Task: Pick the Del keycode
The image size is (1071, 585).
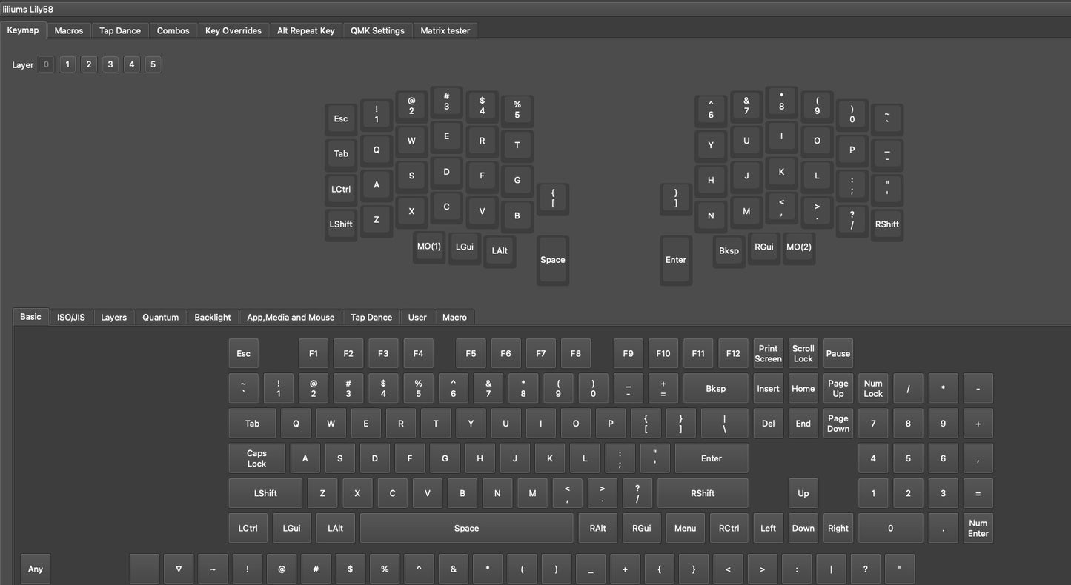Action: point(768,424)
